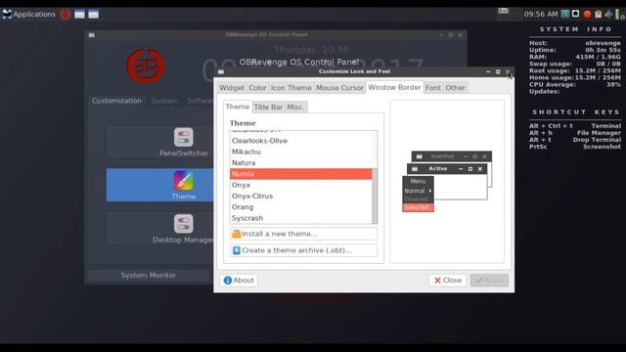Switch to the Color tab
The width and height of the screenshot is (626, 352).
click(257, 88)
